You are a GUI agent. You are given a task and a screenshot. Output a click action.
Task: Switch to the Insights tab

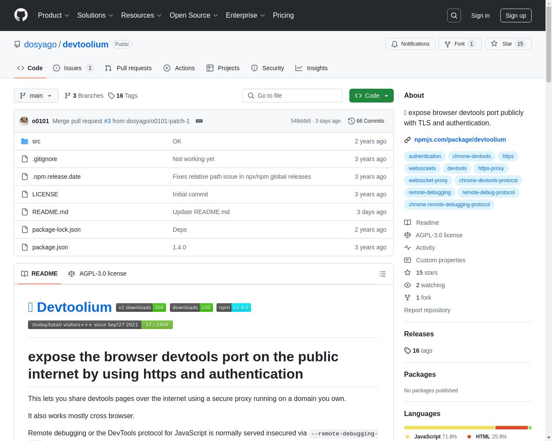[311, 68]
